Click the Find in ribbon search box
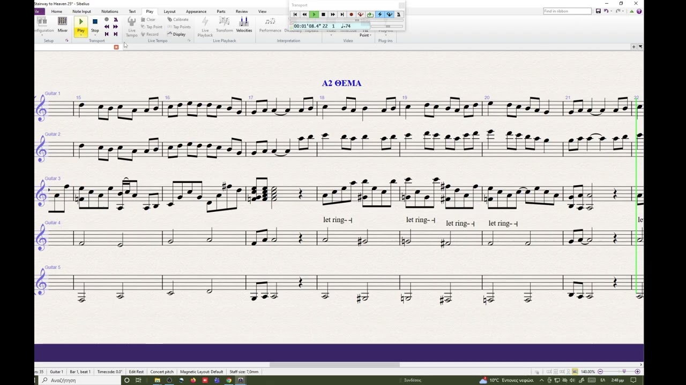Image resolution: width=686 pixels, height=385 pixels. tap(567, 11)
